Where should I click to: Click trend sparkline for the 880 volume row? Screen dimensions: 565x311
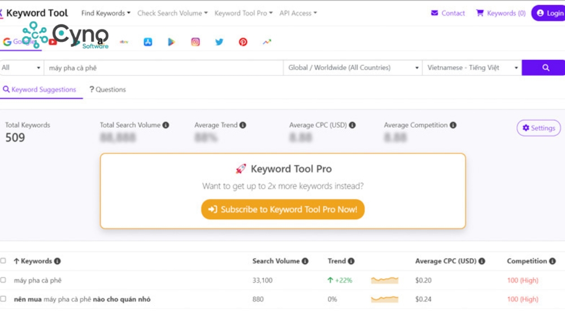pos(384,299)
